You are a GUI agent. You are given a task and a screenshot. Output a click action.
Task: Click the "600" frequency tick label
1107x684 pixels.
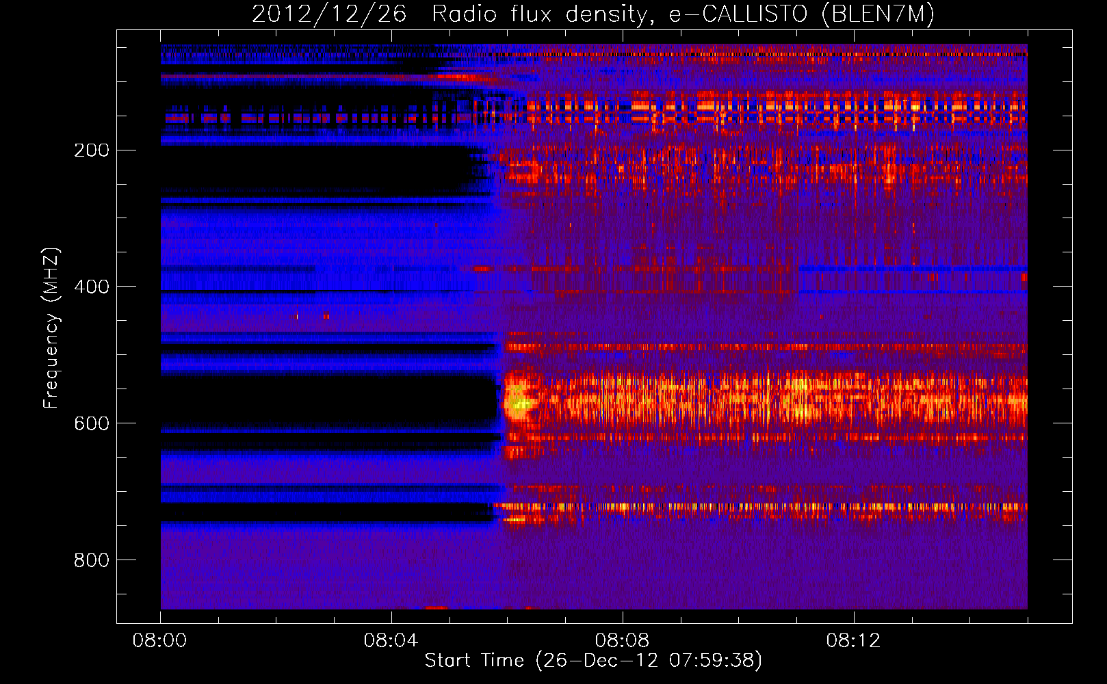point(92,423)
